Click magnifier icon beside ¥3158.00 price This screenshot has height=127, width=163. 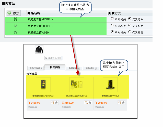pyautogui.click(x=86, y=103)
